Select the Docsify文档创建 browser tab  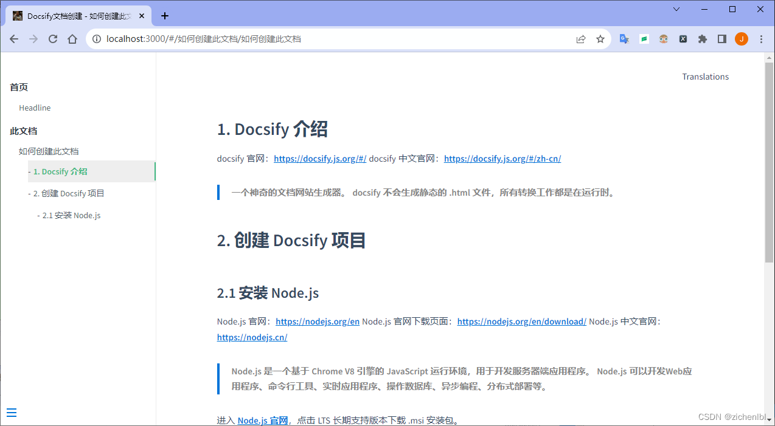click(77, 16)
